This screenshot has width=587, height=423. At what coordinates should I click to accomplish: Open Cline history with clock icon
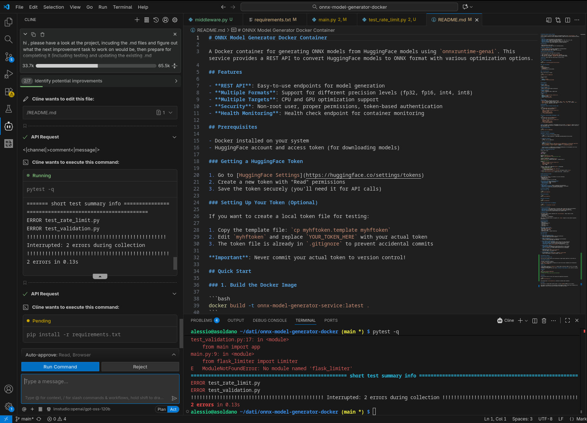156,20
